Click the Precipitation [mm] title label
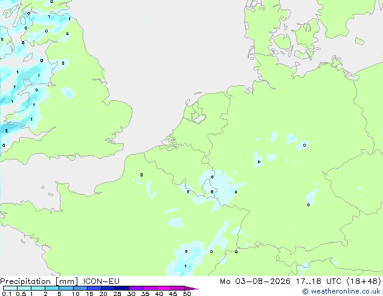 [x=39, y=282]
